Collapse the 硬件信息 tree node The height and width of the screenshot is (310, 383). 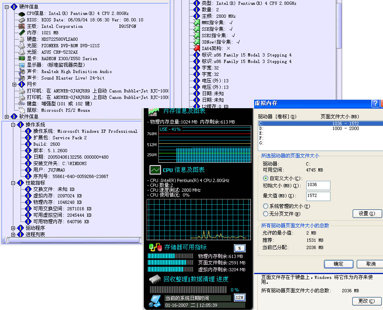point(7,7)
